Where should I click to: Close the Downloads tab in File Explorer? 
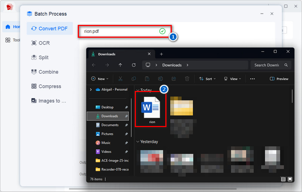pos(149,54)
